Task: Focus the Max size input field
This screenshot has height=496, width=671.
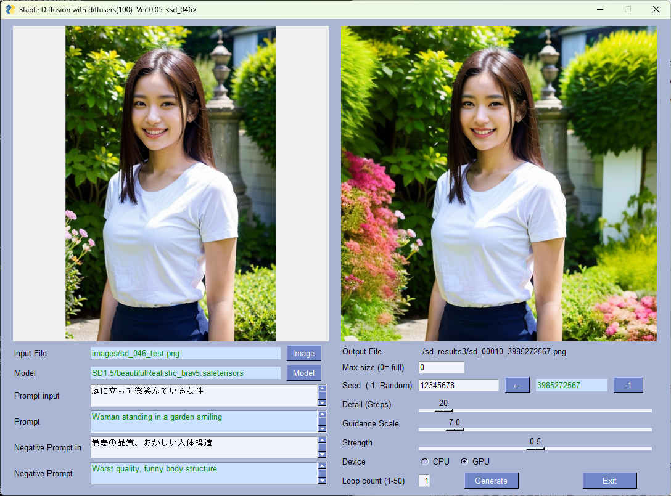Action: point(441,367)
